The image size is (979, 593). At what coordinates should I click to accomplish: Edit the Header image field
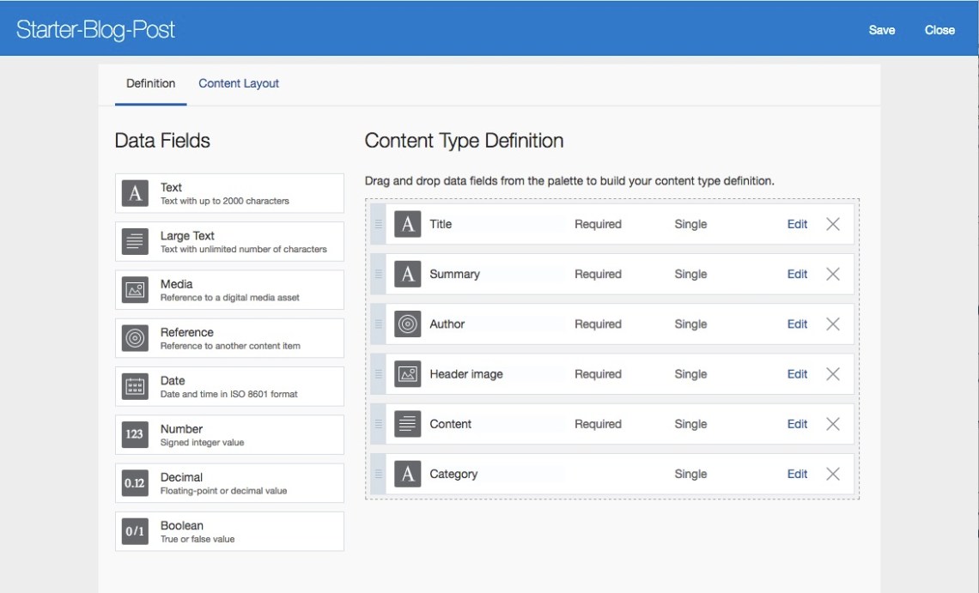pos(797,373)
